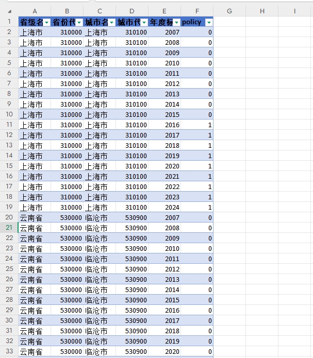
Task: Select column C header
Action: (100, 11)
